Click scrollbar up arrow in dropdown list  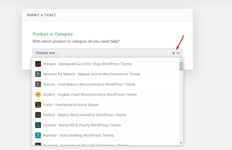pyautogui.click(x=181, y=60)
